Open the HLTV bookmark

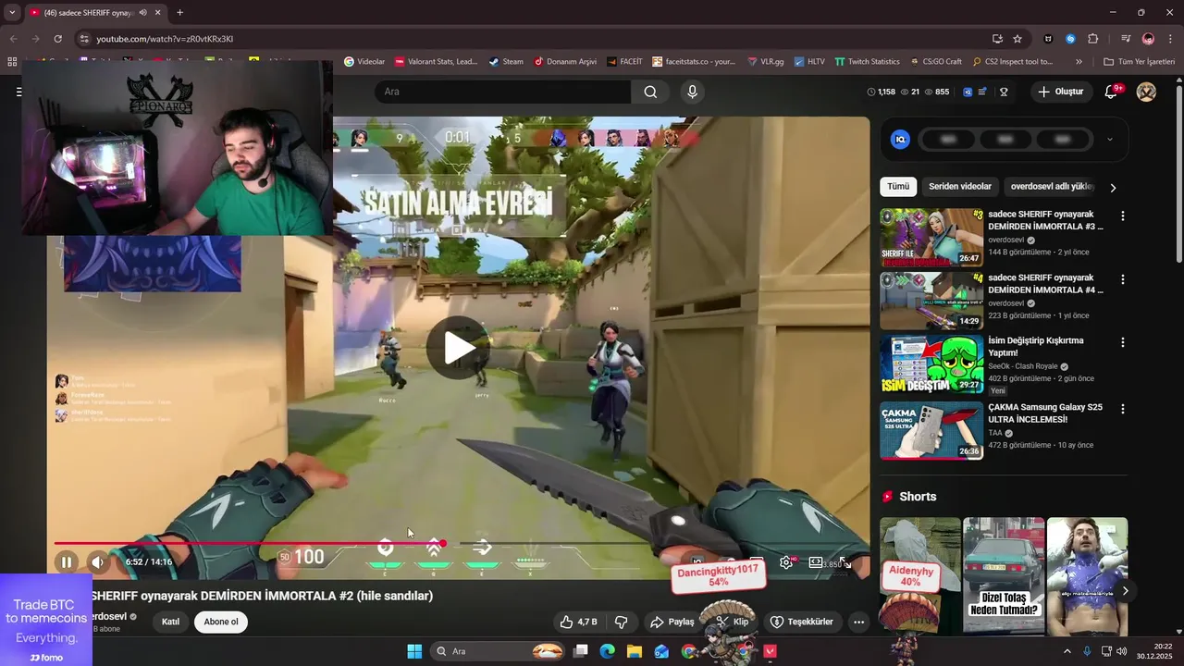point(808,62)
